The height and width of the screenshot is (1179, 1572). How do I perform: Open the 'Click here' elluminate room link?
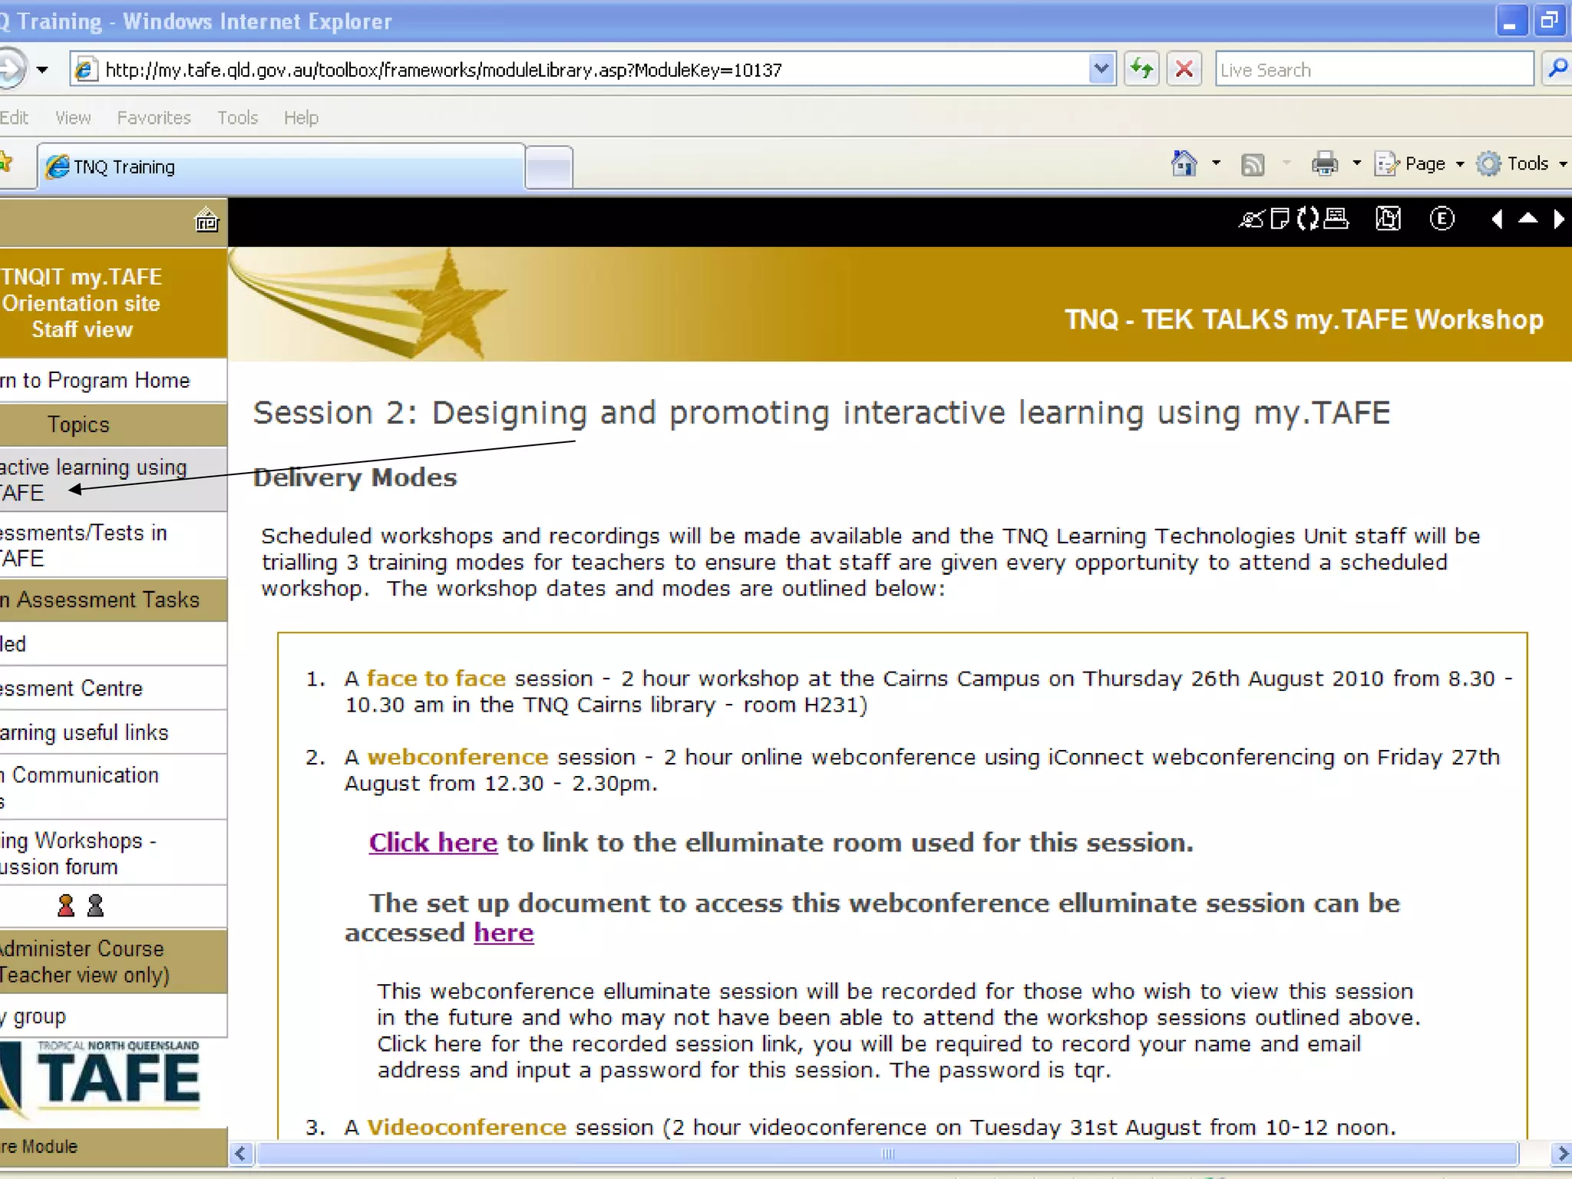433,843
